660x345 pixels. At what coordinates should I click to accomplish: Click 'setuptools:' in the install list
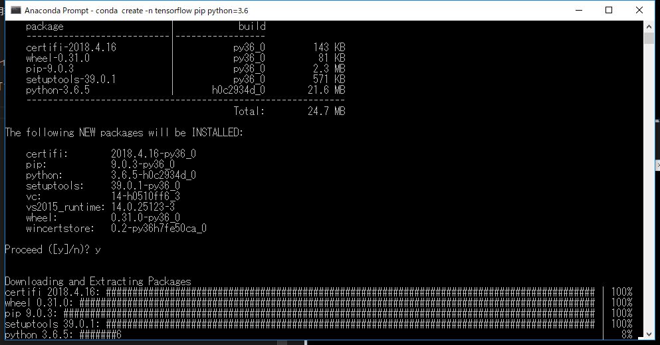55,185
